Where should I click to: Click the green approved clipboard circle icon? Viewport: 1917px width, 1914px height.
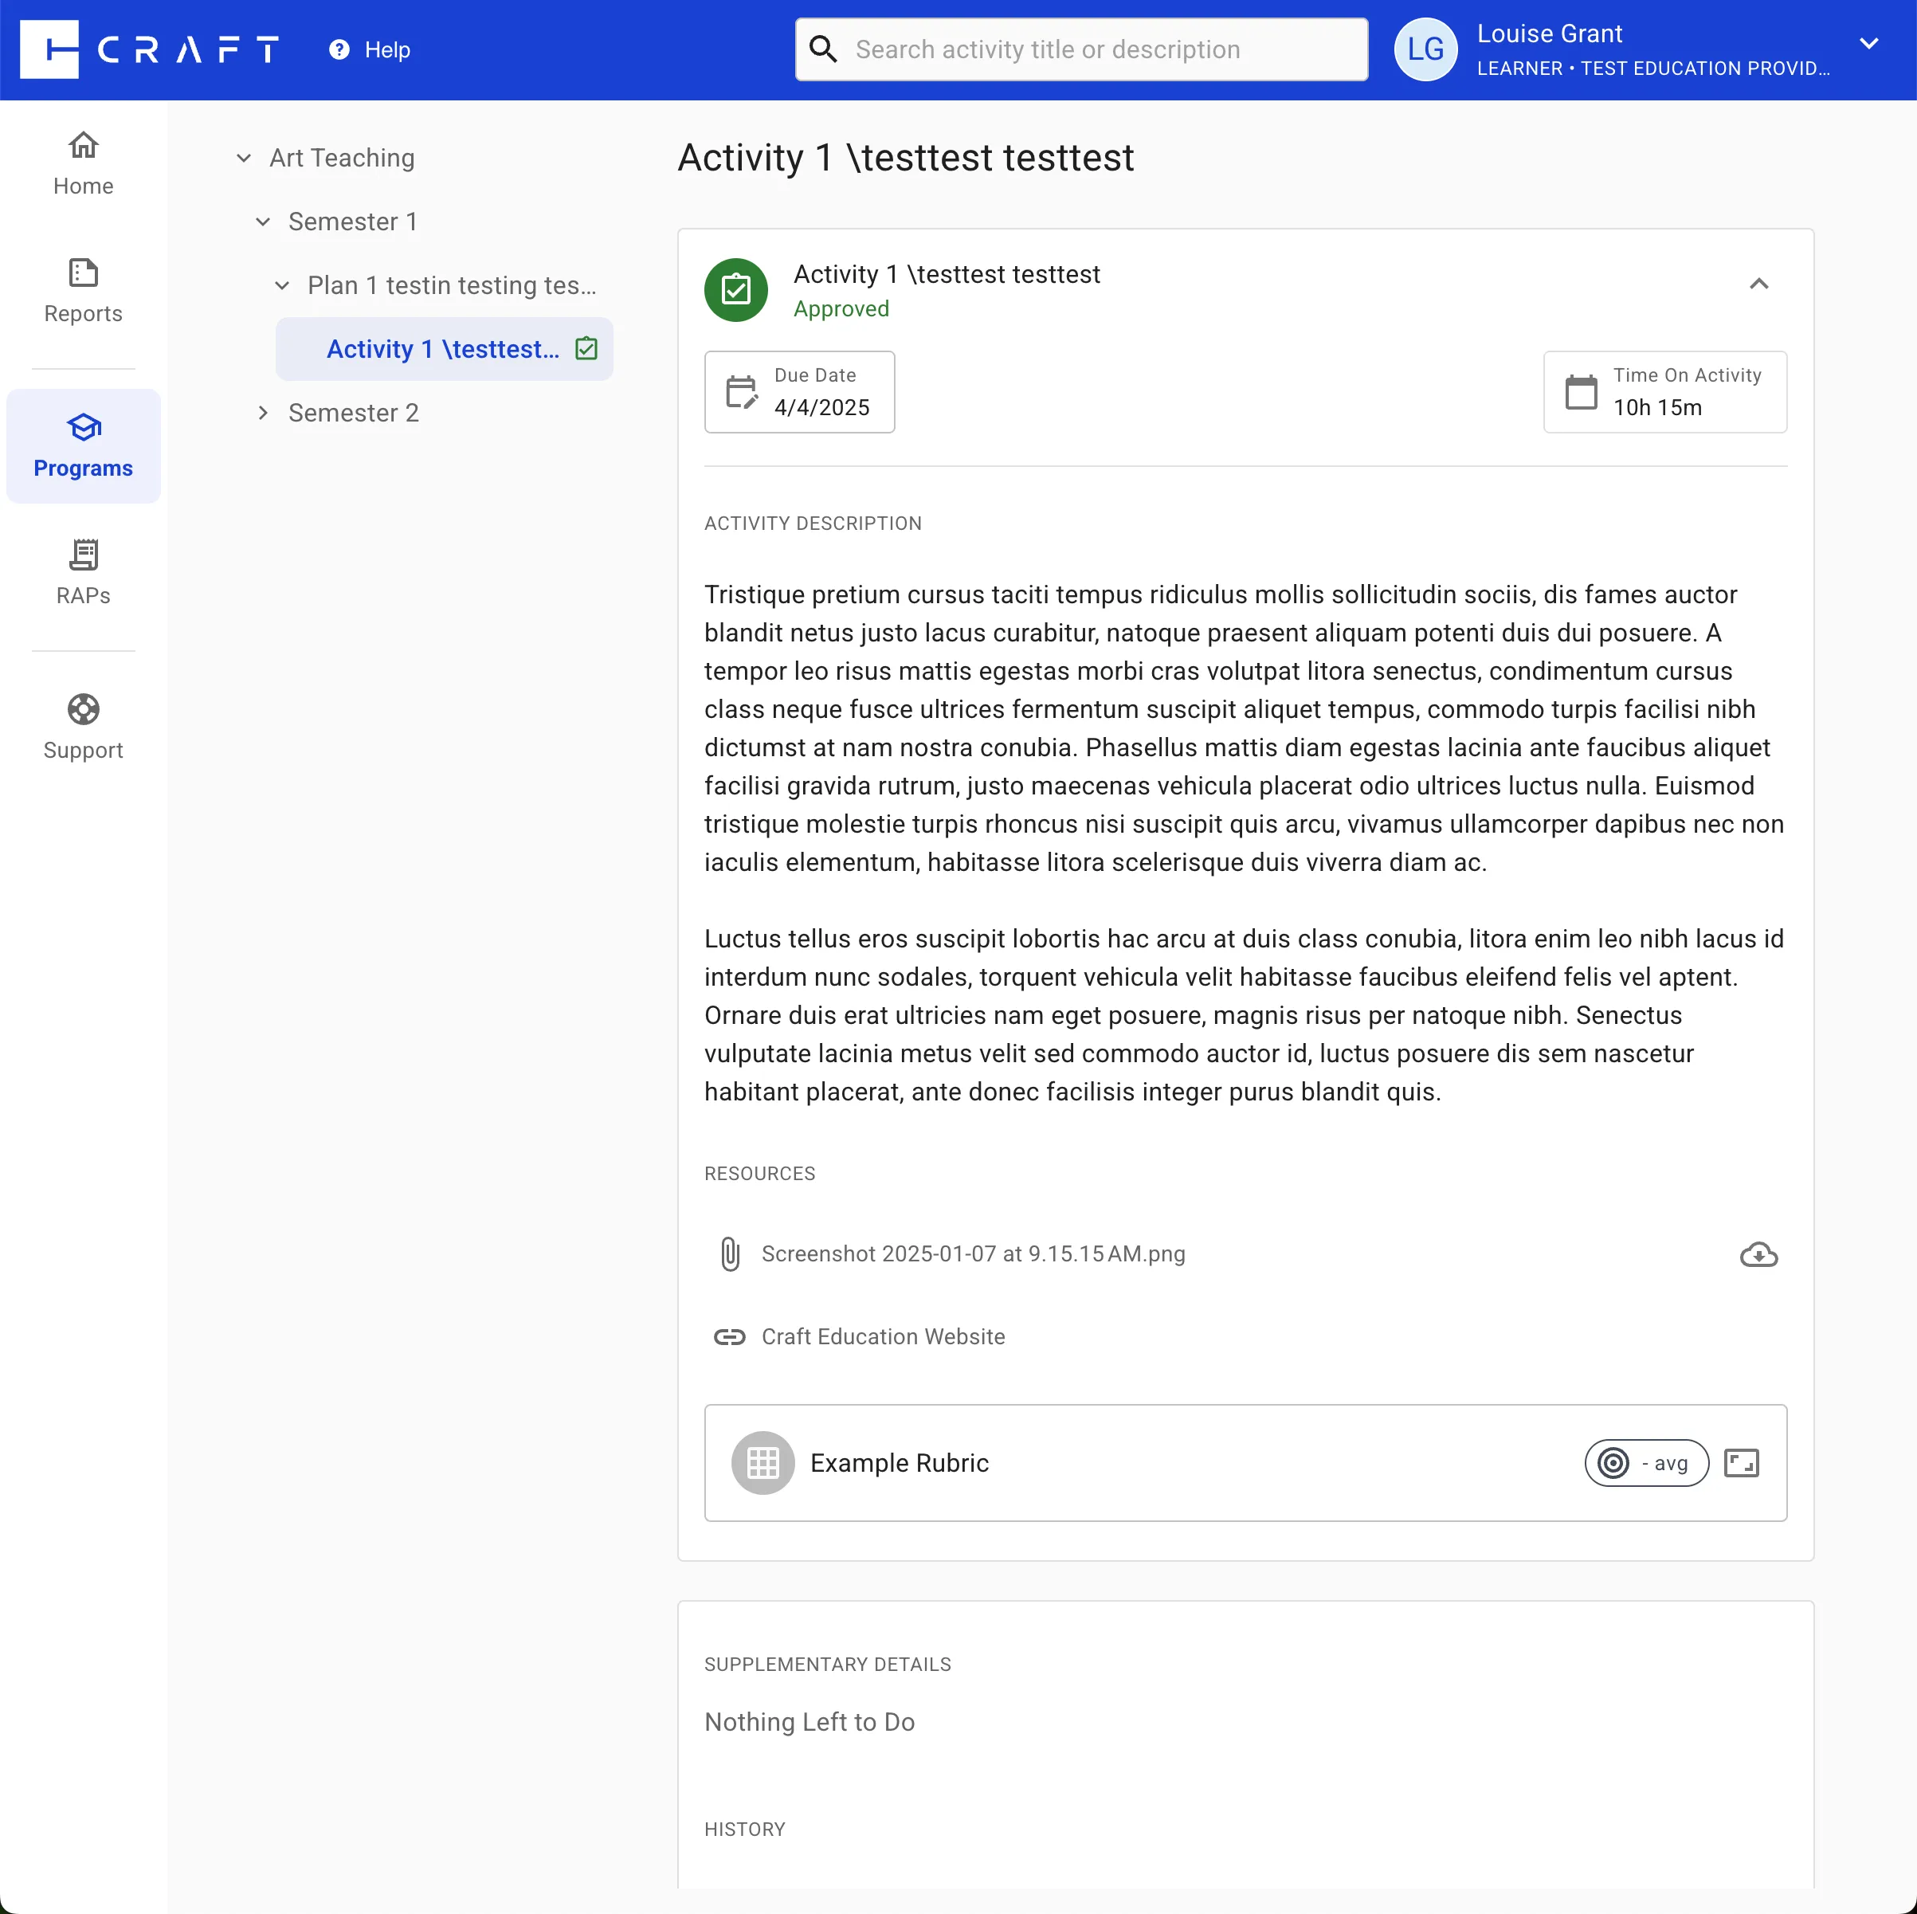[735, 290]
